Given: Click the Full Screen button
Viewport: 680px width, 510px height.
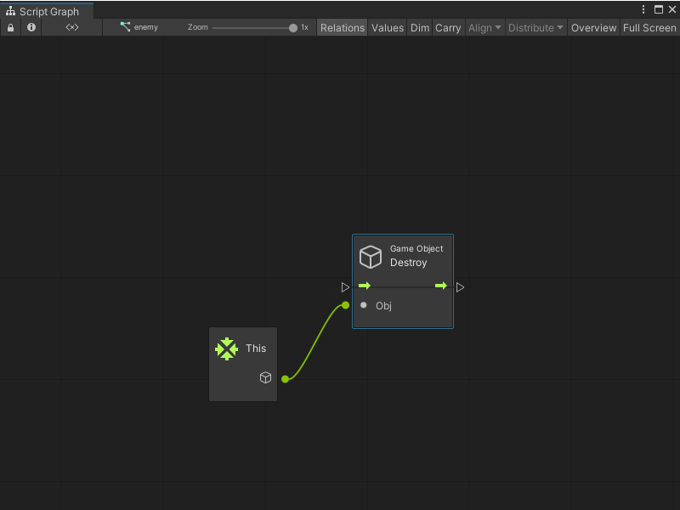Looking at the screenshot, I should (649, 27).
